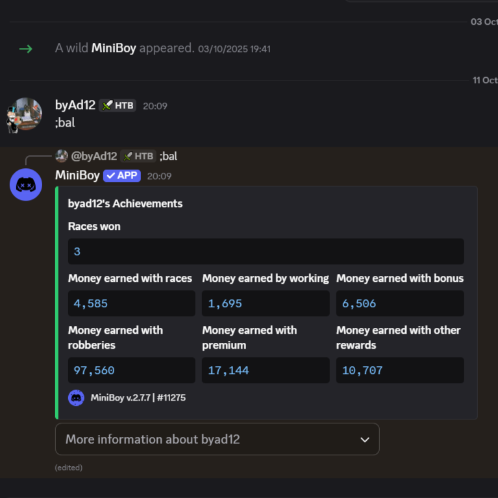Open byAd12's profile avatar picture
This screenshot has width=498, height=498.
coord(25,114)
